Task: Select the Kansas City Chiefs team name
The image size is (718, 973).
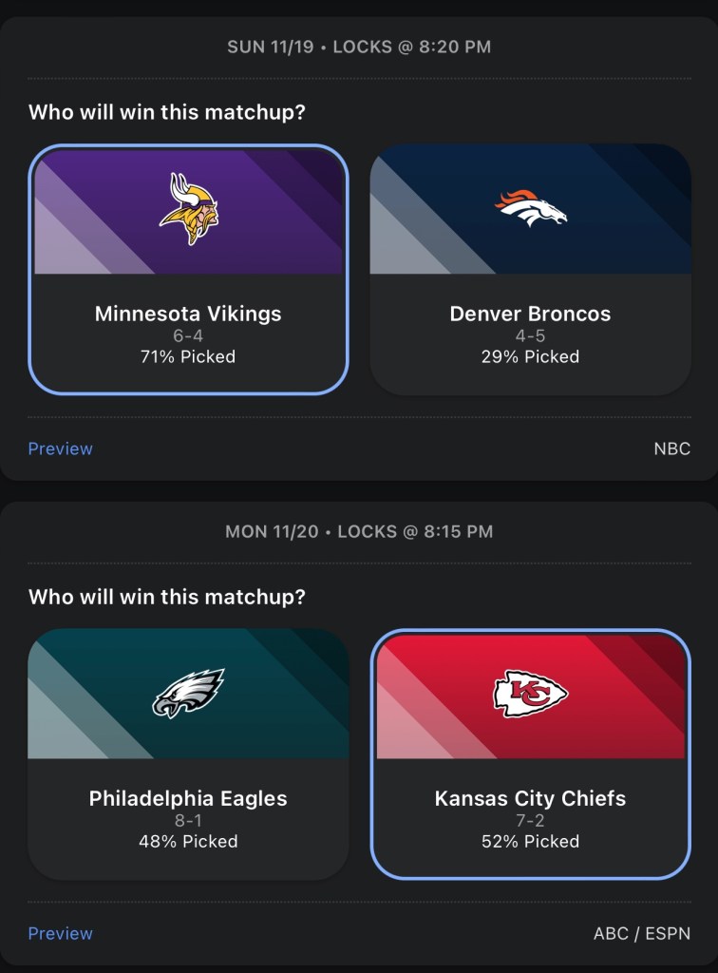Action: pyautogui.click(x=530, y=798)
